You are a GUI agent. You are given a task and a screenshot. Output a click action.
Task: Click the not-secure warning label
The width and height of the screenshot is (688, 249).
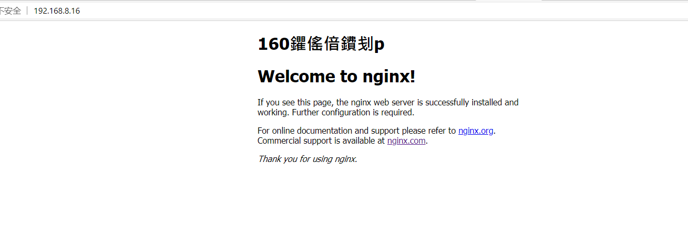11,11
